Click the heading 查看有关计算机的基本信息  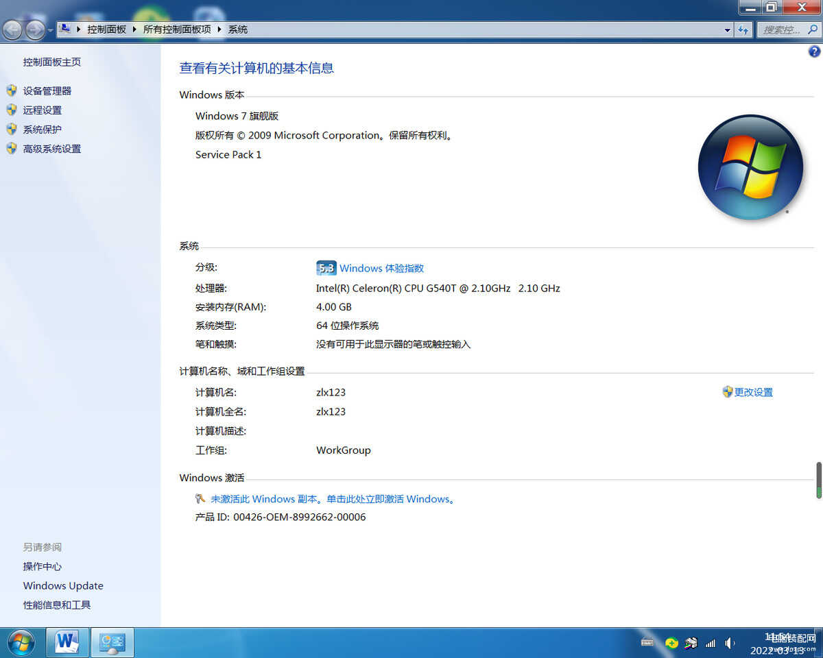pos(257,68)
